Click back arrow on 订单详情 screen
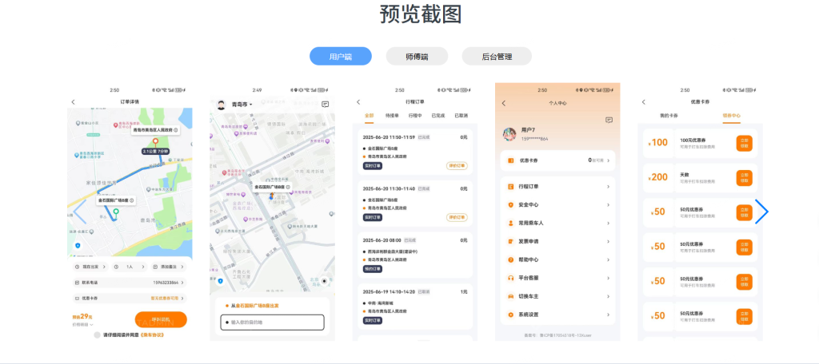Image resolution: width=819 pixels, height=364 pixels. point(73,102)
